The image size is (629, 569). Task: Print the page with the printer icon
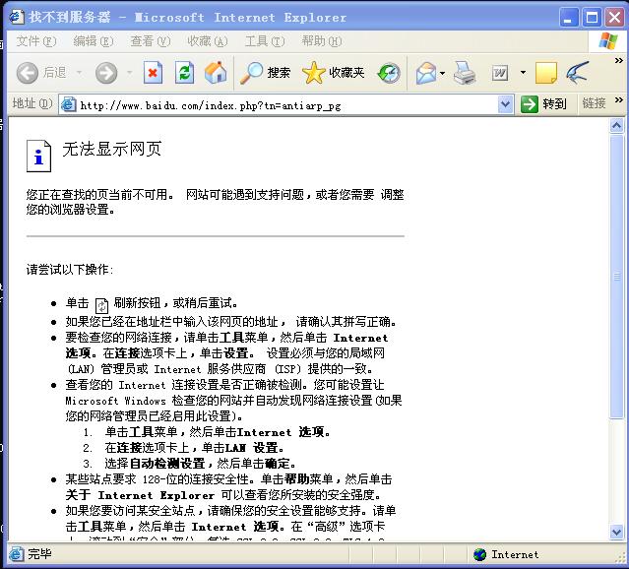pos(465,73)
